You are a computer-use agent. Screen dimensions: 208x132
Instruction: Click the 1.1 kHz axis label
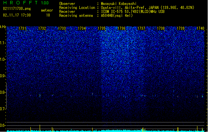3,43
